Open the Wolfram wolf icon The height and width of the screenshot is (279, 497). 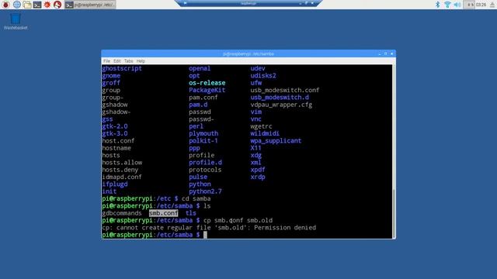point(57,5)
